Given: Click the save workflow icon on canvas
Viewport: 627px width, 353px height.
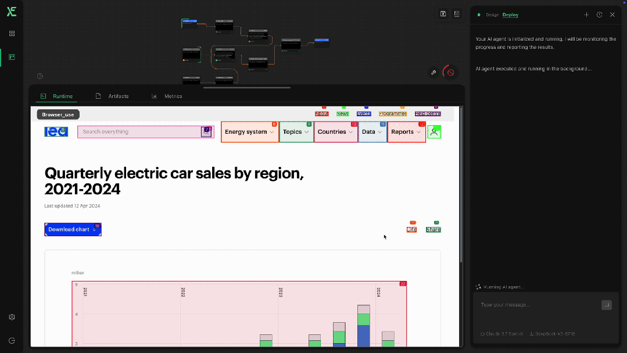Looking at the screenshot, I should click(x=443, y=14).
